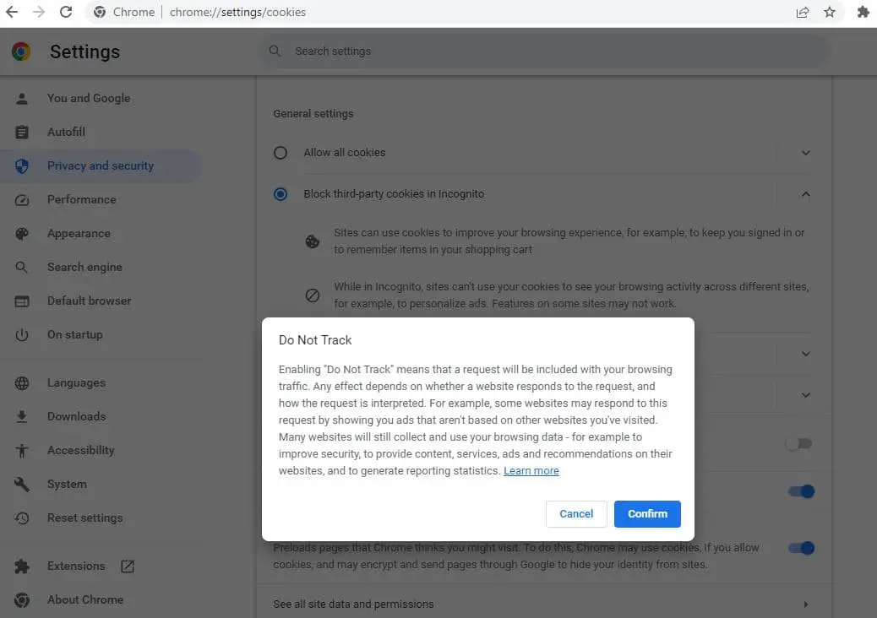Open Default browser settings
This screenshot has width=877, height=618.
coord(89,301)
